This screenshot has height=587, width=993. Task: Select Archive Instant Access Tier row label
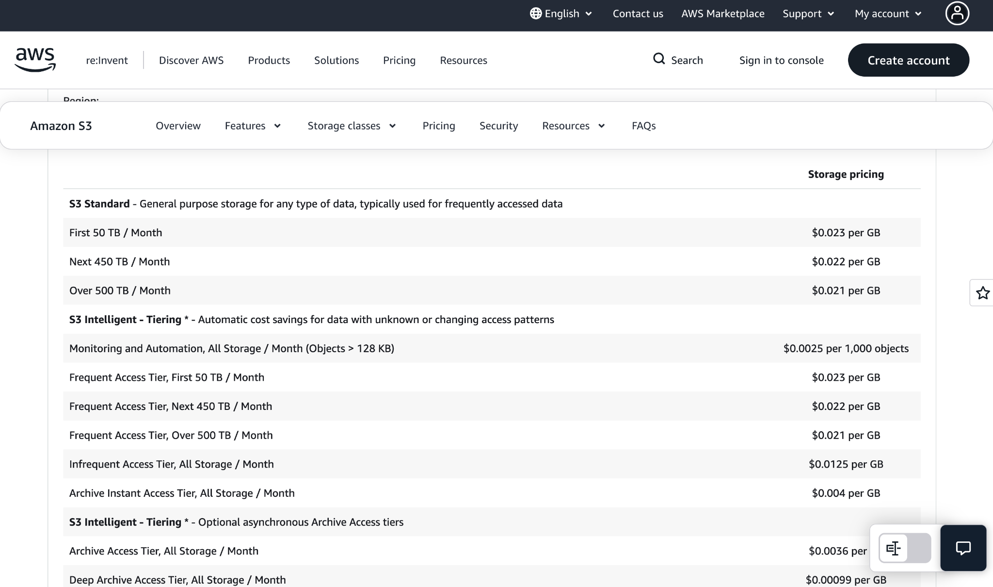pos(182,493)
